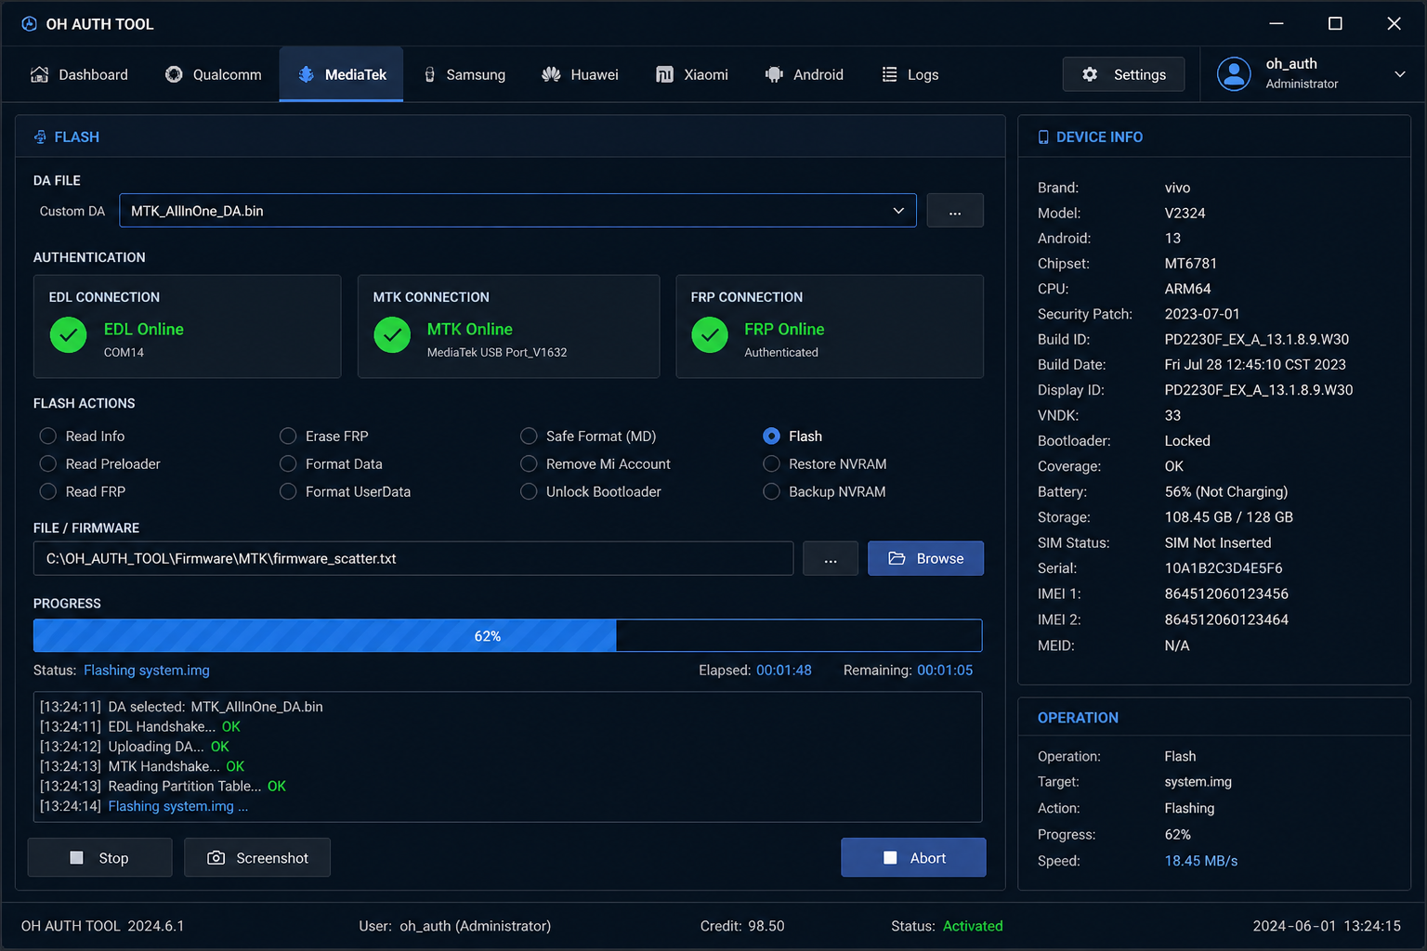
Task: Click the Dashboard home icon
Action: [39, 74]
